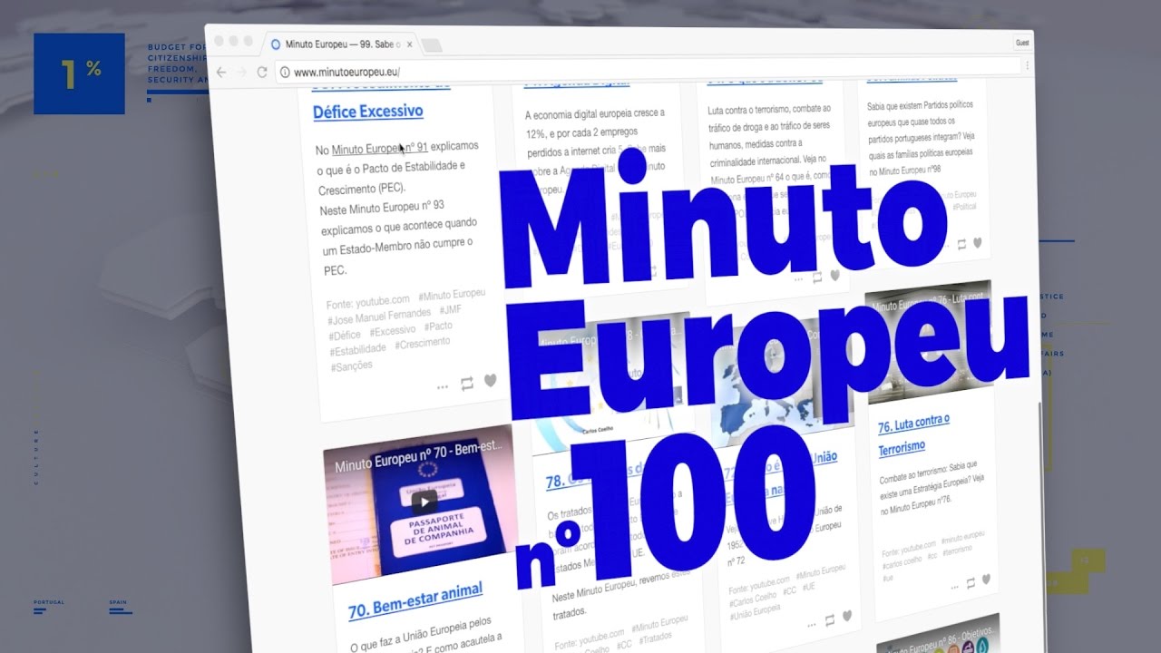Click the #Estabilidade hashtag

[358, 350]
